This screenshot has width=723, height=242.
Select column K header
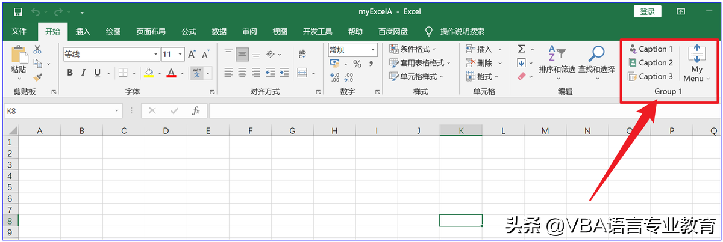click(x=461, y=131)
